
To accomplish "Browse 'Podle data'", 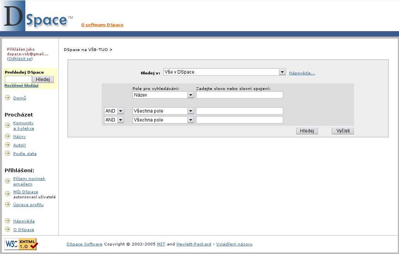I will (25, 154).
